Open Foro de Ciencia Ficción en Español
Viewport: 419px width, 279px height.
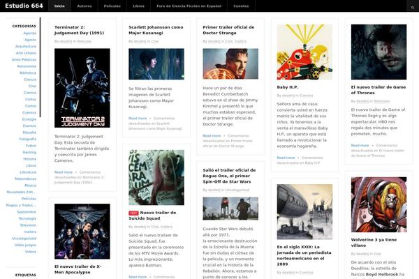pyautogui.click(x=189, y=6)
